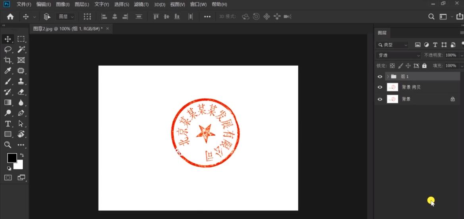Align top edges in options bar

pos(156,17)
